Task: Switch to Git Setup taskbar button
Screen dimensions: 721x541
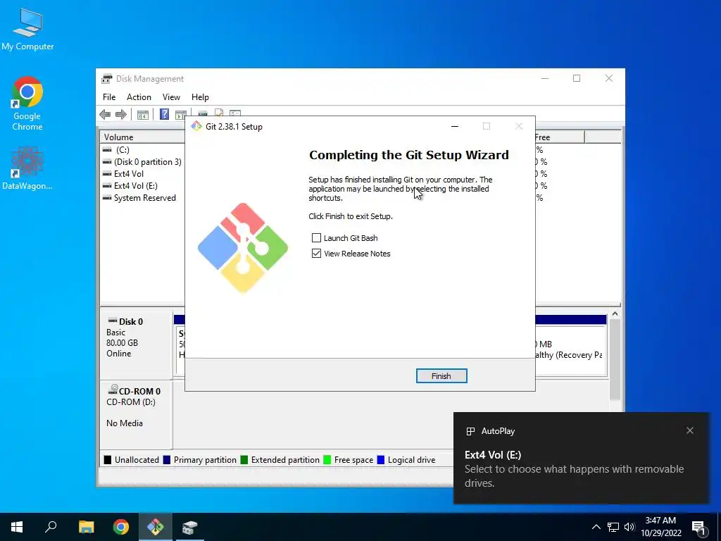Action: point(156,527)
